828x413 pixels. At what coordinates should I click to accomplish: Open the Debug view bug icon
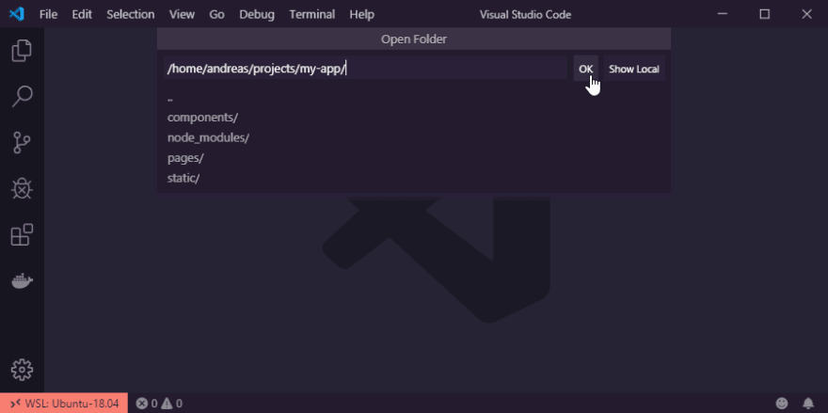(x=22, y=188)
